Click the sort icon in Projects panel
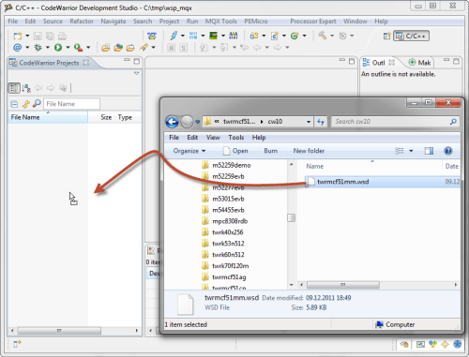The image size is (469, 357). click(26, 88)
